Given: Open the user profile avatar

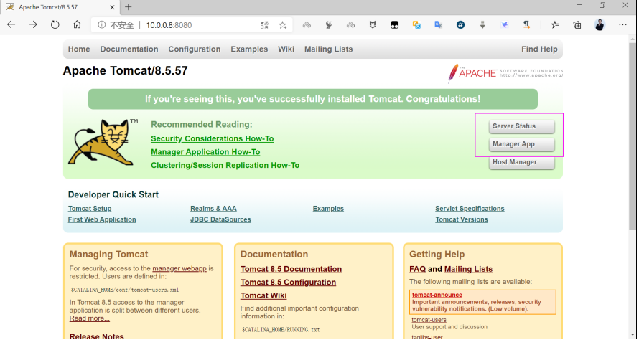Looking at the screenshot, I should point(600,25).
